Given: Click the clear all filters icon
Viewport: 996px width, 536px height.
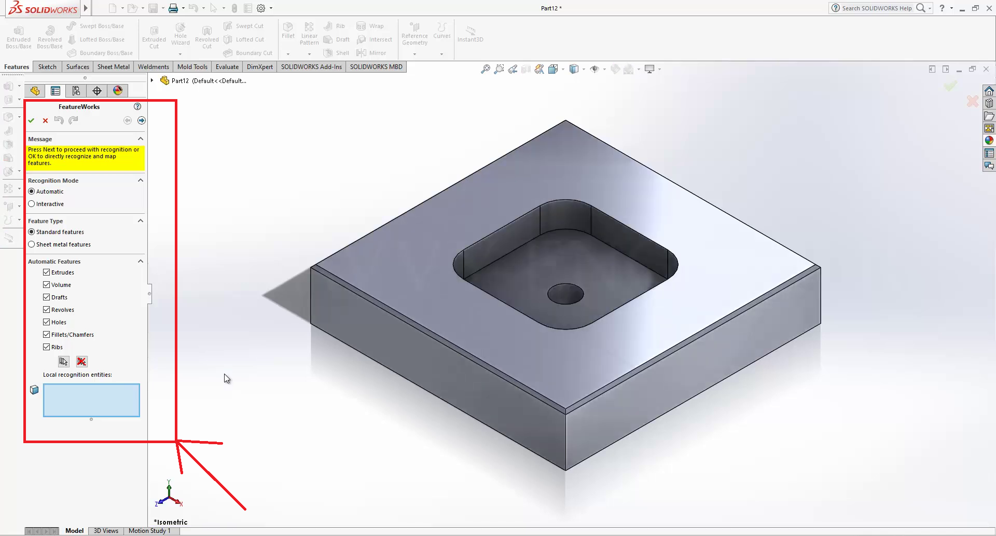Looking at the screenshot, I should 81,362.
